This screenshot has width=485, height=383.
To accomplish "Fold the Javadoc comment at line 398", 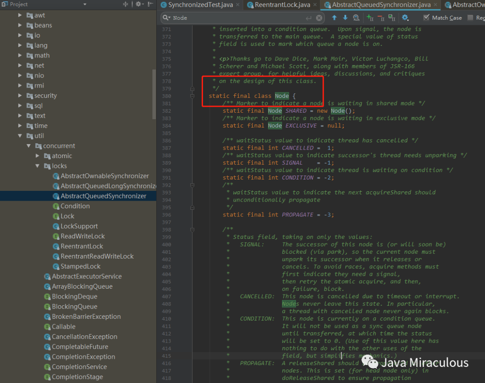I will tap(192, 229).
